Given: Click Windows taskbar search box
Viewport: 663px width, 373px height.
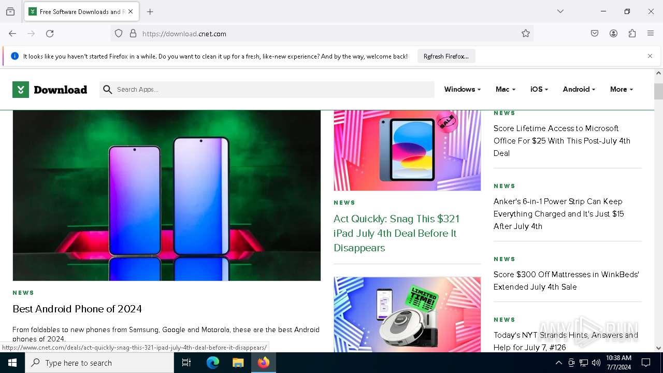Looking at the screenshot, I should click(x=99, y=363).
